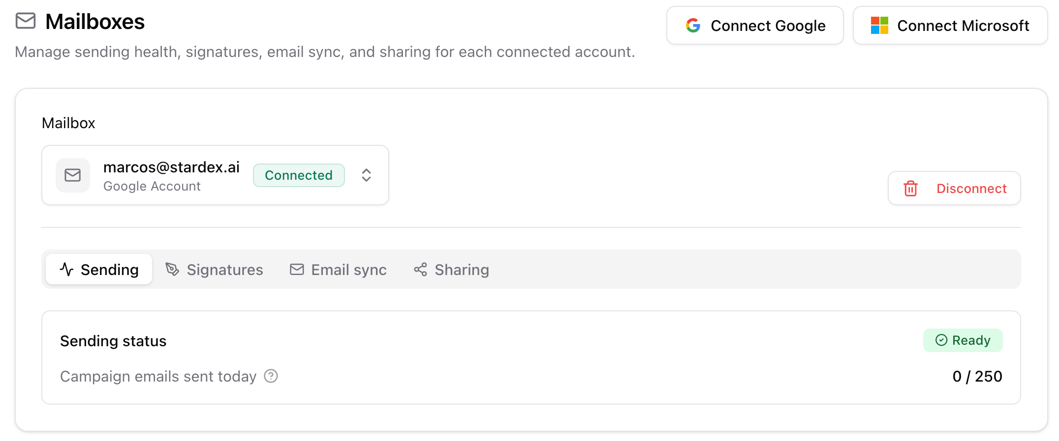
Task: Click the Microsoft logo icon
Action: [x=879, y=26]
